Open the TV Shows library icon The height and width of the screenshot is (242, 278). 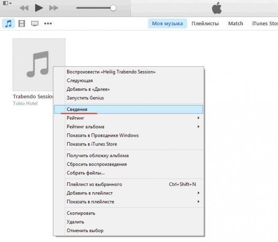coord(35,24)
